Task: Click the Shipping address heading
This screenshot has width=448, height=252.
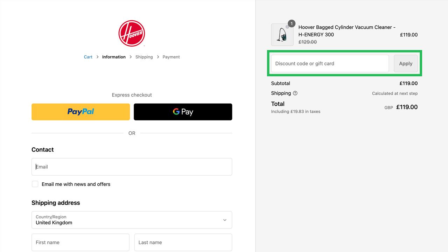Action: pos(56,203)
